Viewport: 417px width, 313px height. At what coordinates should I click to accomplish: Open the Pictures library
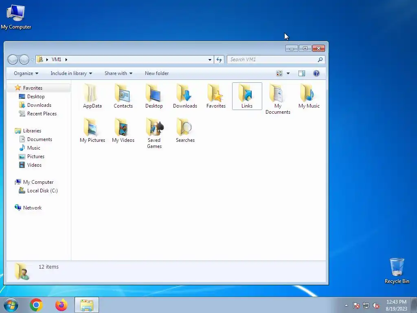click(36, 156)
